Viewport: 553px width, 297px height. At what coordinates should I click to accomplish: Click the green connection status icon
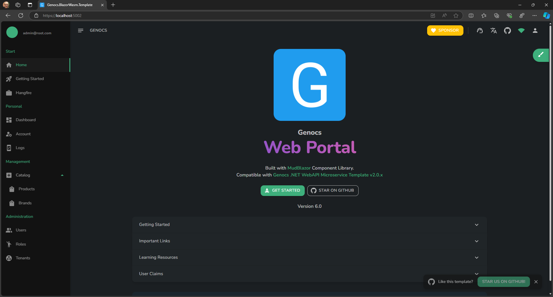coord(521,31)
